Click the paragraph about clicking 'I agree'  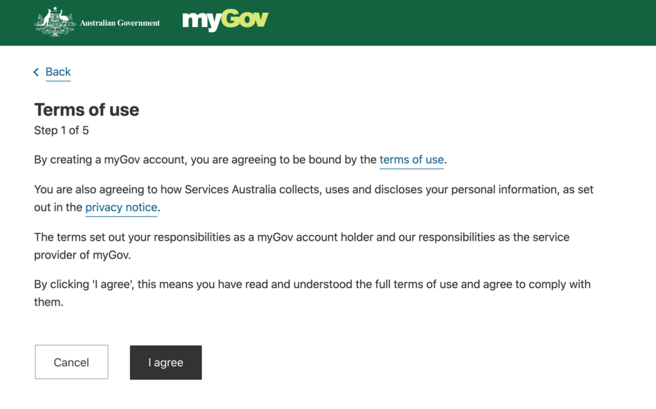click(x=313, y=293)
